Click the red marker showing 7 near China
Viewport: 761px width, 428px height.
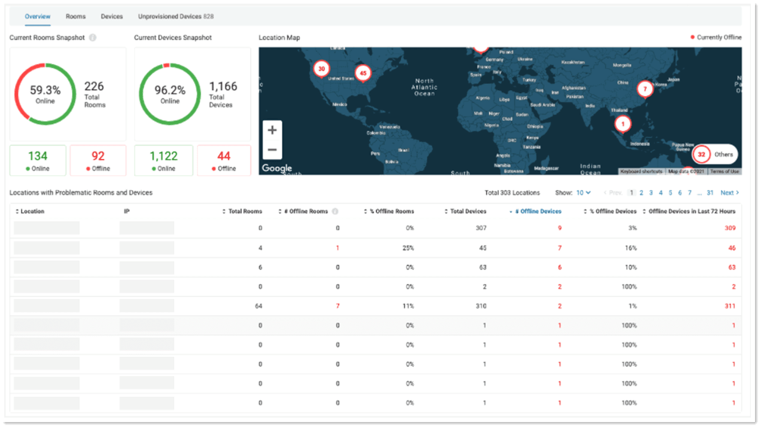646,90
